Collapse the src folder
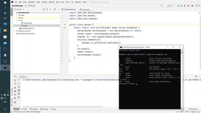 coord(17,20)
